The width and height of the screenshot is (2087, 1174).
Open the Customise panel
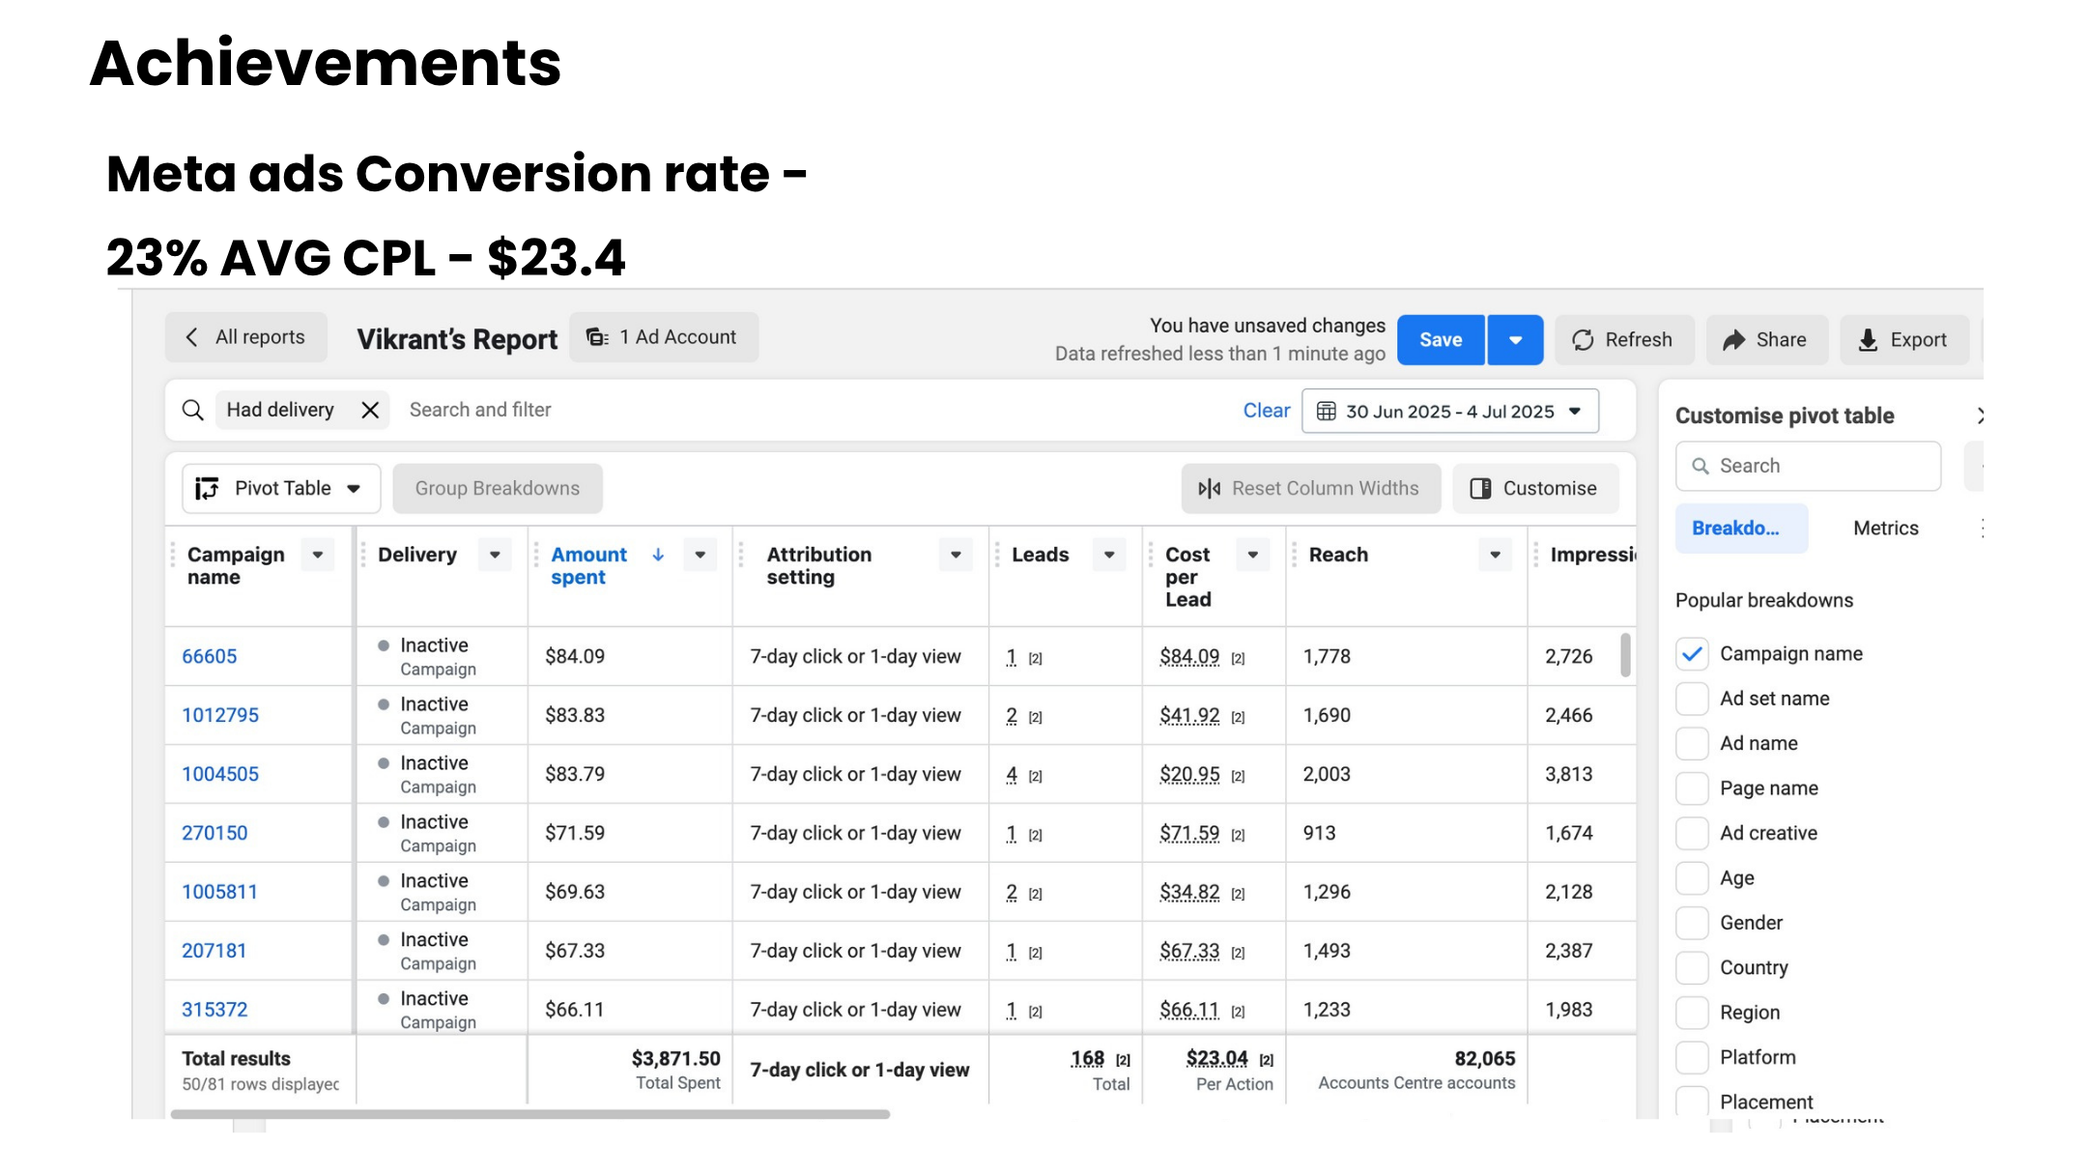pyautogui.click(x=1534, y=488)
